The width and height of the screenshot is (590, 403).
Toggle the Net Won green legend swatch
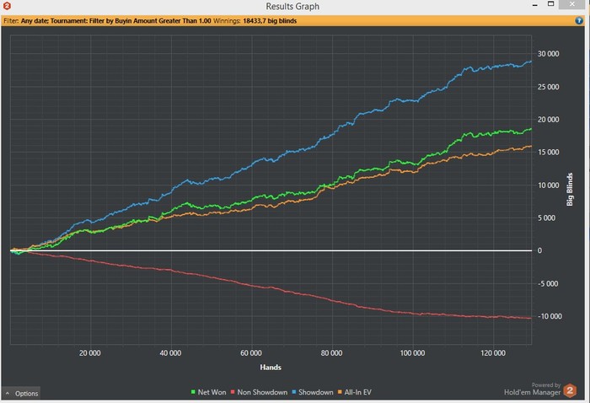coord(193,392)
